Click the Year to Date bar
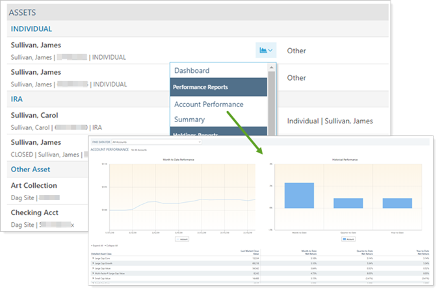 pyautogui.click(x=397, y=203)
